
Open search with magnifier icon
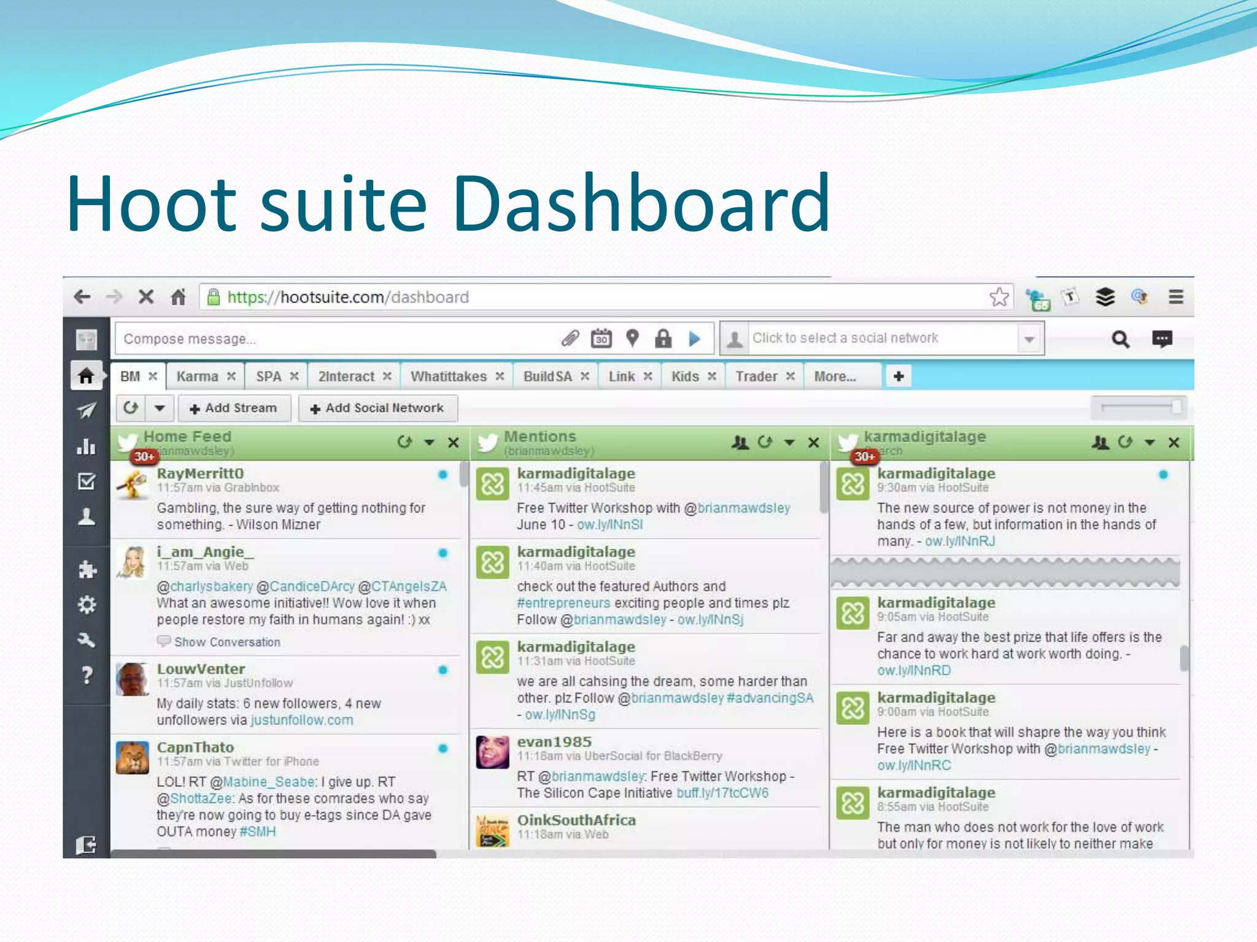(1120, 339)
